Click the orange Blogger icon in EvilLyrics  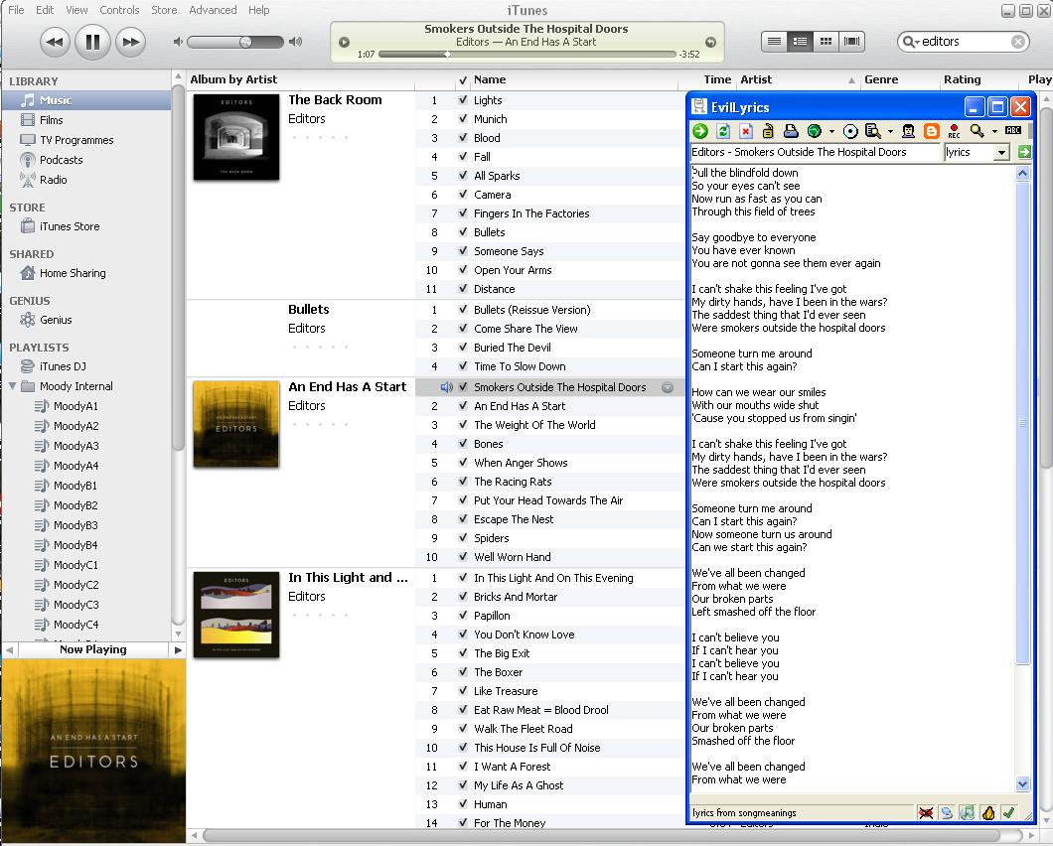tap(932, 131)
